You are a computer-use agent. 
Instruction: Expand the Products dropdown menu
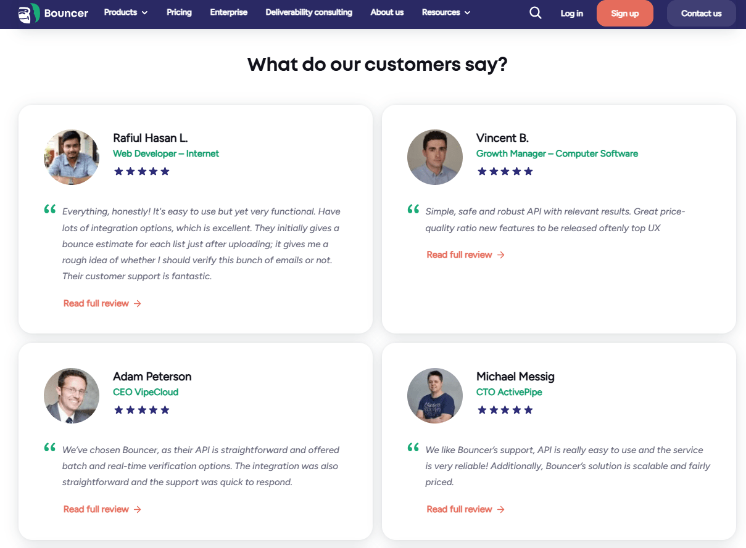click(126, 12)
